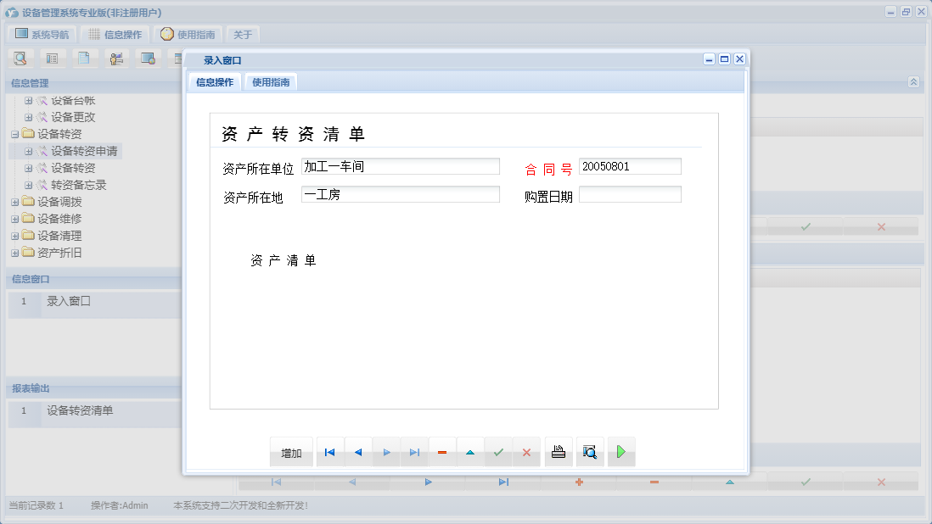
Task: Expand the 设备调拨 folder
Action: click(15, 202)
